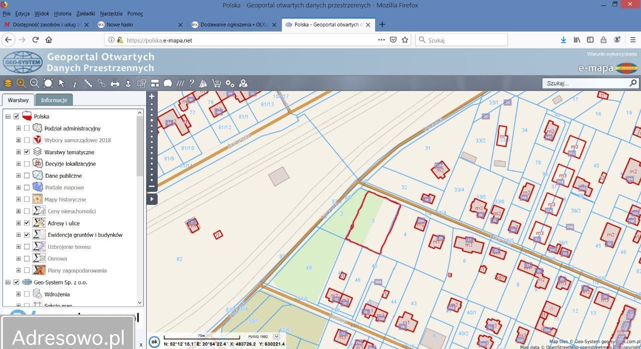Open the shopping cart icon

click(216, 83)
